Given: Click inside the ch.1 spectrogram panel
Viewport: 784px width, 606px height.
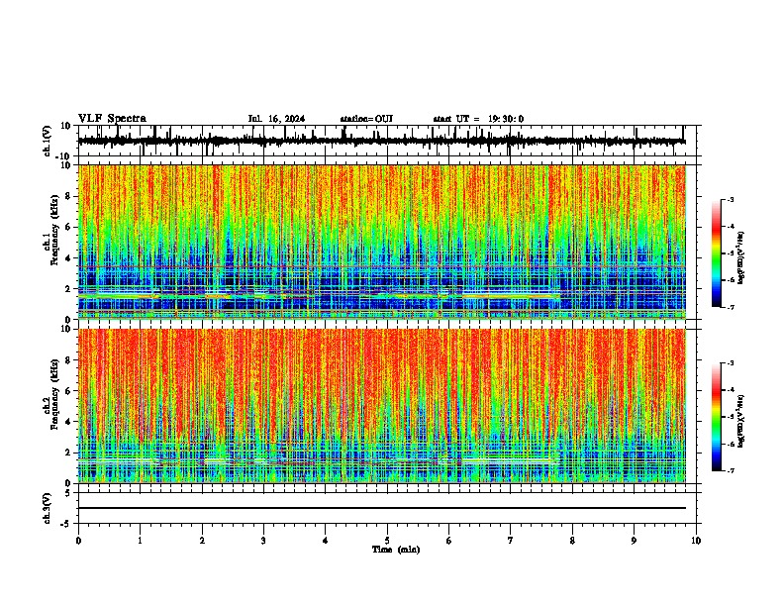Looking at the screenshot, I should 382,242.
